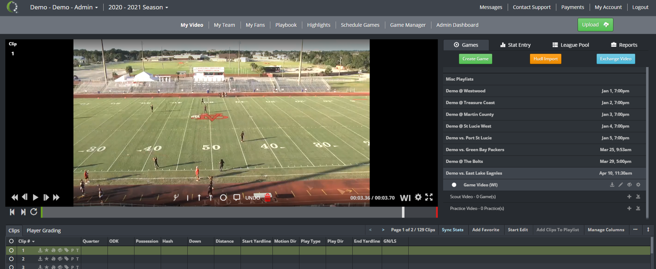Step back one frame in video
The height and width of the screenshot is (269, 656).
(25, 197)
